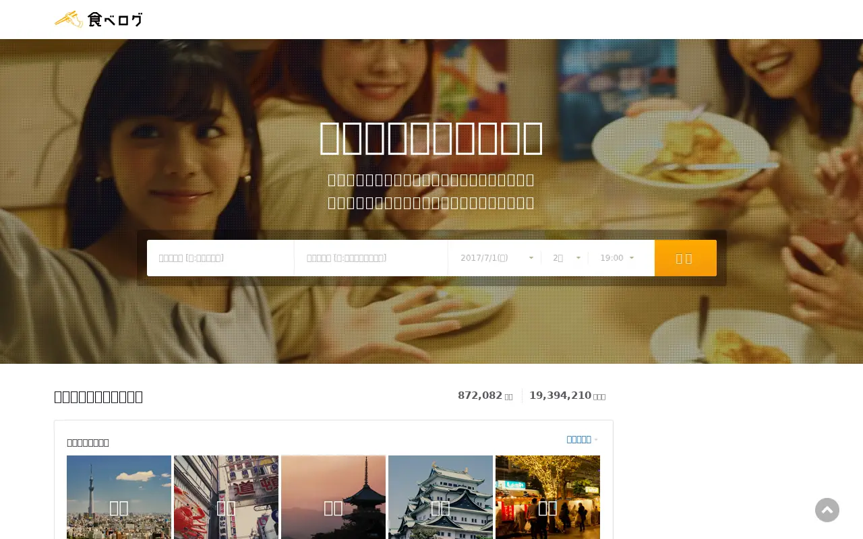
Task: Pick the pagoda sunset area thumbnail
Action: [333, 497]
